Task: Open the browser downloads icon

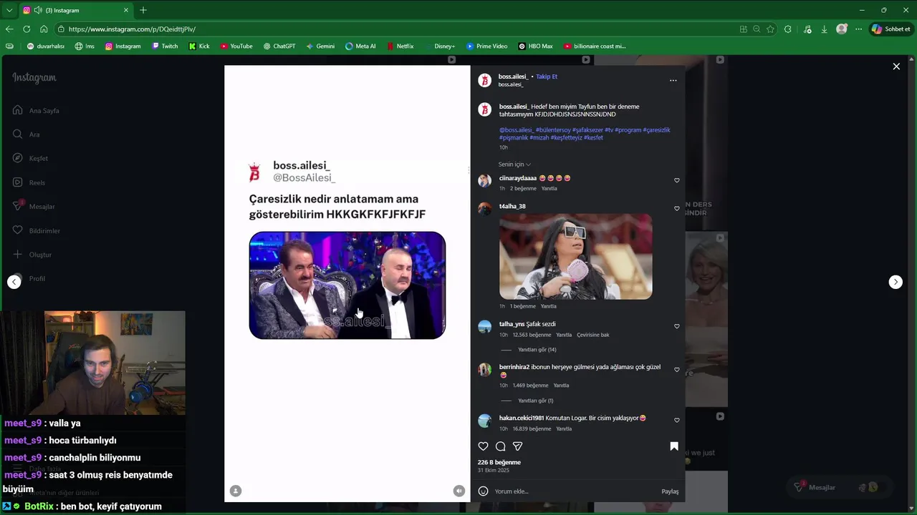Action: [825, 29]
